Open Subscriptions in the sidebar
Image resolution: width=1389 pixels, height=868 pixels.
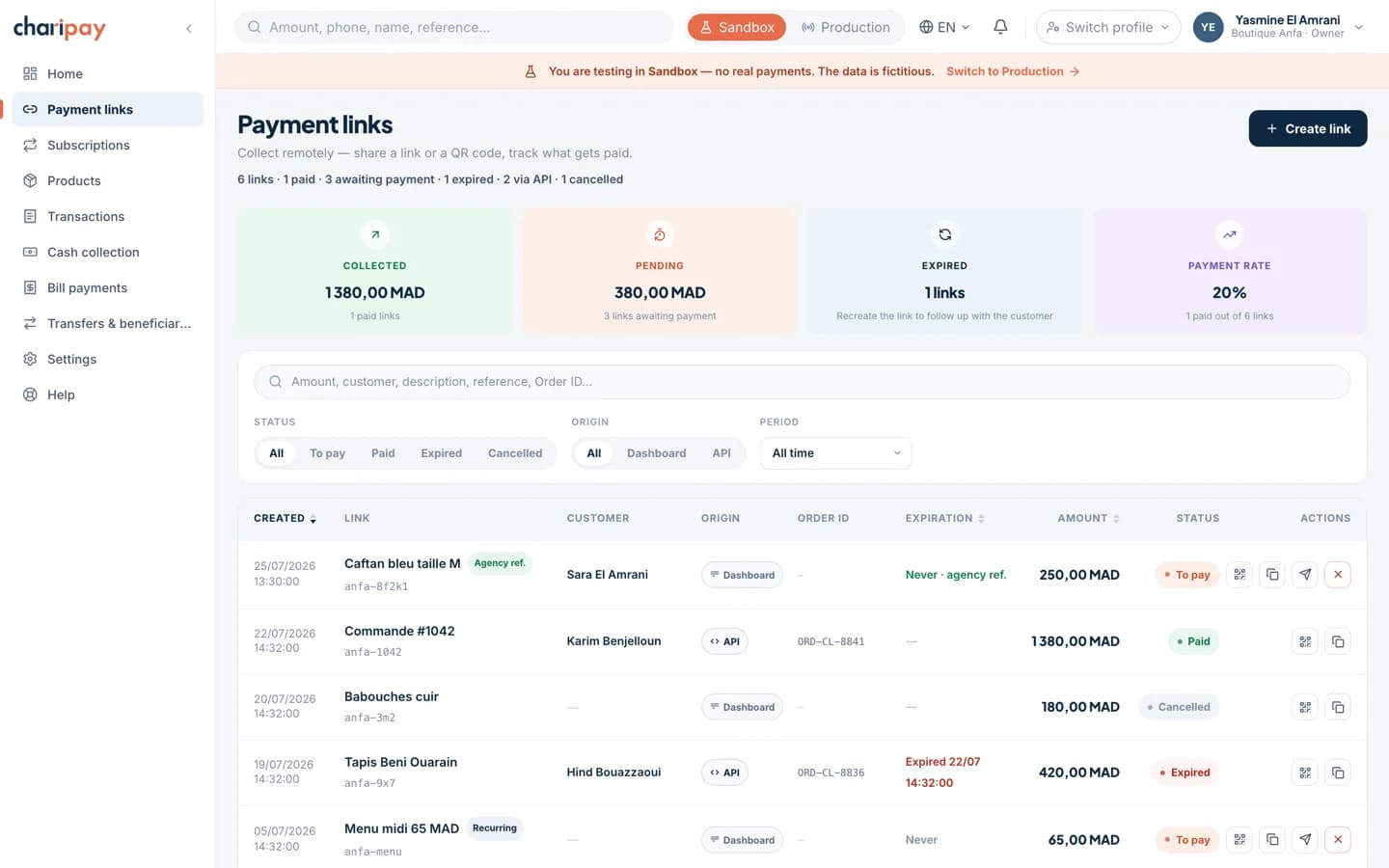[x=107, y=145]
